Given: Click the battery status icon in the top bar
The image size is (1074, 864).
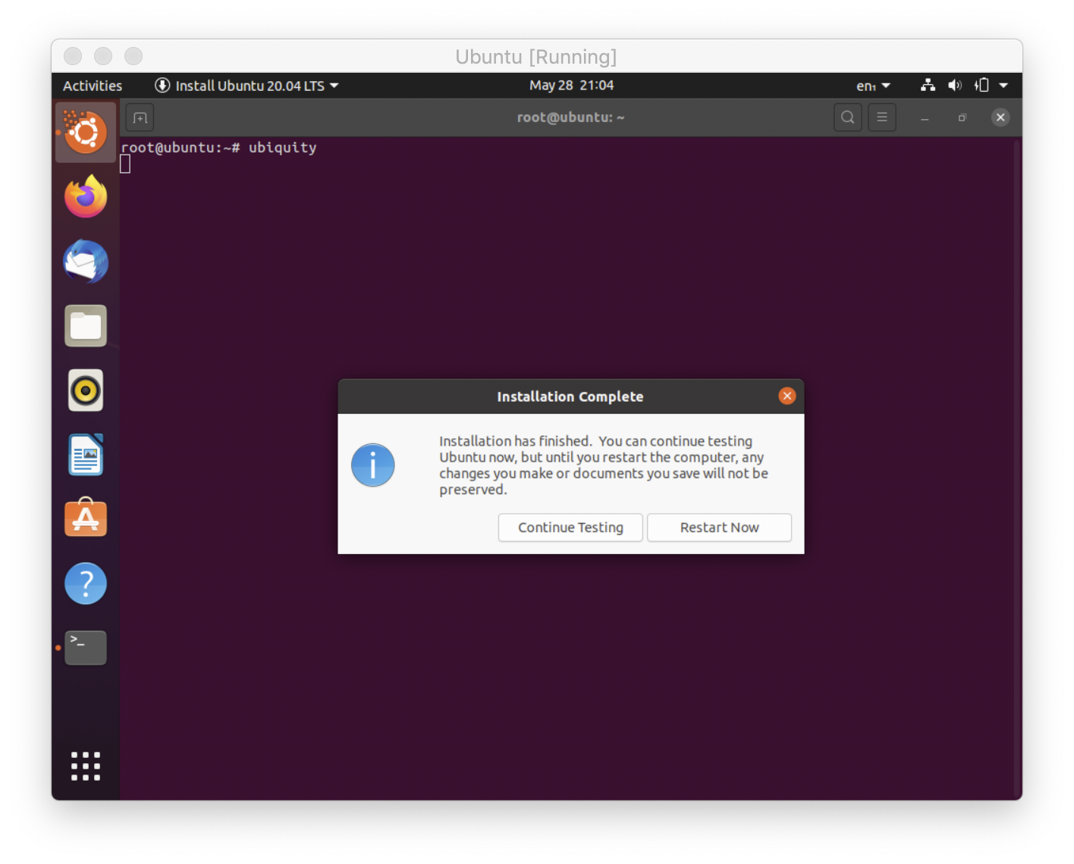Looking at the screenshot, I should tap(981, 85).
